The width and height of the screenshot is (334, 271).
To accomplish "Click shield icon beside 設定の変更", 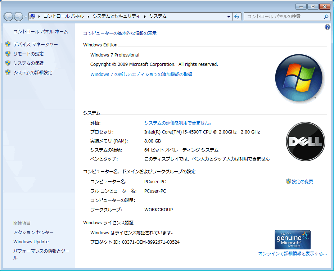I will tap(288, 181).
